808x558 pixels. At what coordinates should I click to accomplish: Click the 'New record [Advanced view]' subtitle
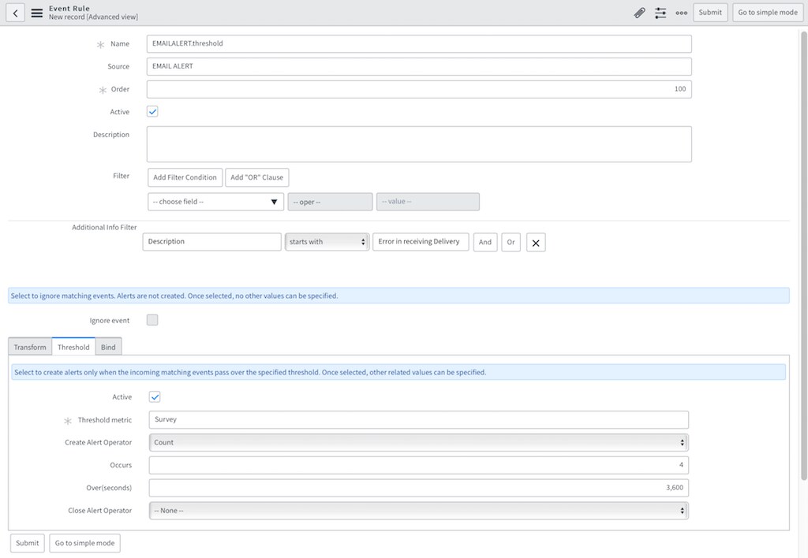(93, 17)
